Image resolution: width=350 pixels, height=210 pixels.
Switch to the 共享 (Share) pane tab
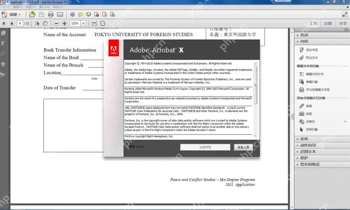342,24
